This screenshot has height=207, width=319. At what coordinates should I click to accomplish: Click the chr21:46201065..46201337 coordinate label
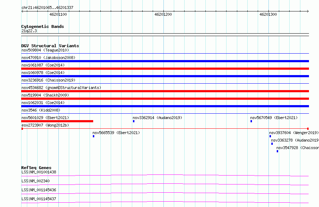point(47,8)
